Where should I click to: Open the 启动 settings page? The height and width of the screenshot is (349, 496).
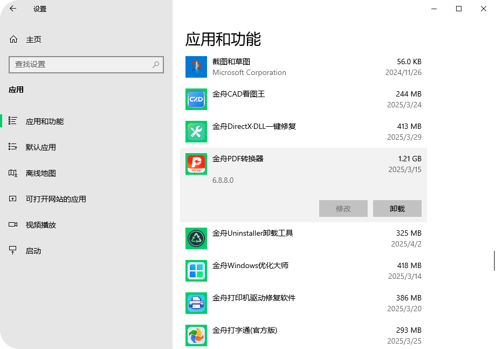(x=86, y=251)
